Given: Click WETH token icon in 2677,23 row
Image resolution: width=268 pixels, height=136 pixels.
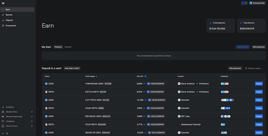Looking at the screenshot, I should pyautogui.click(x=46, y=92).
